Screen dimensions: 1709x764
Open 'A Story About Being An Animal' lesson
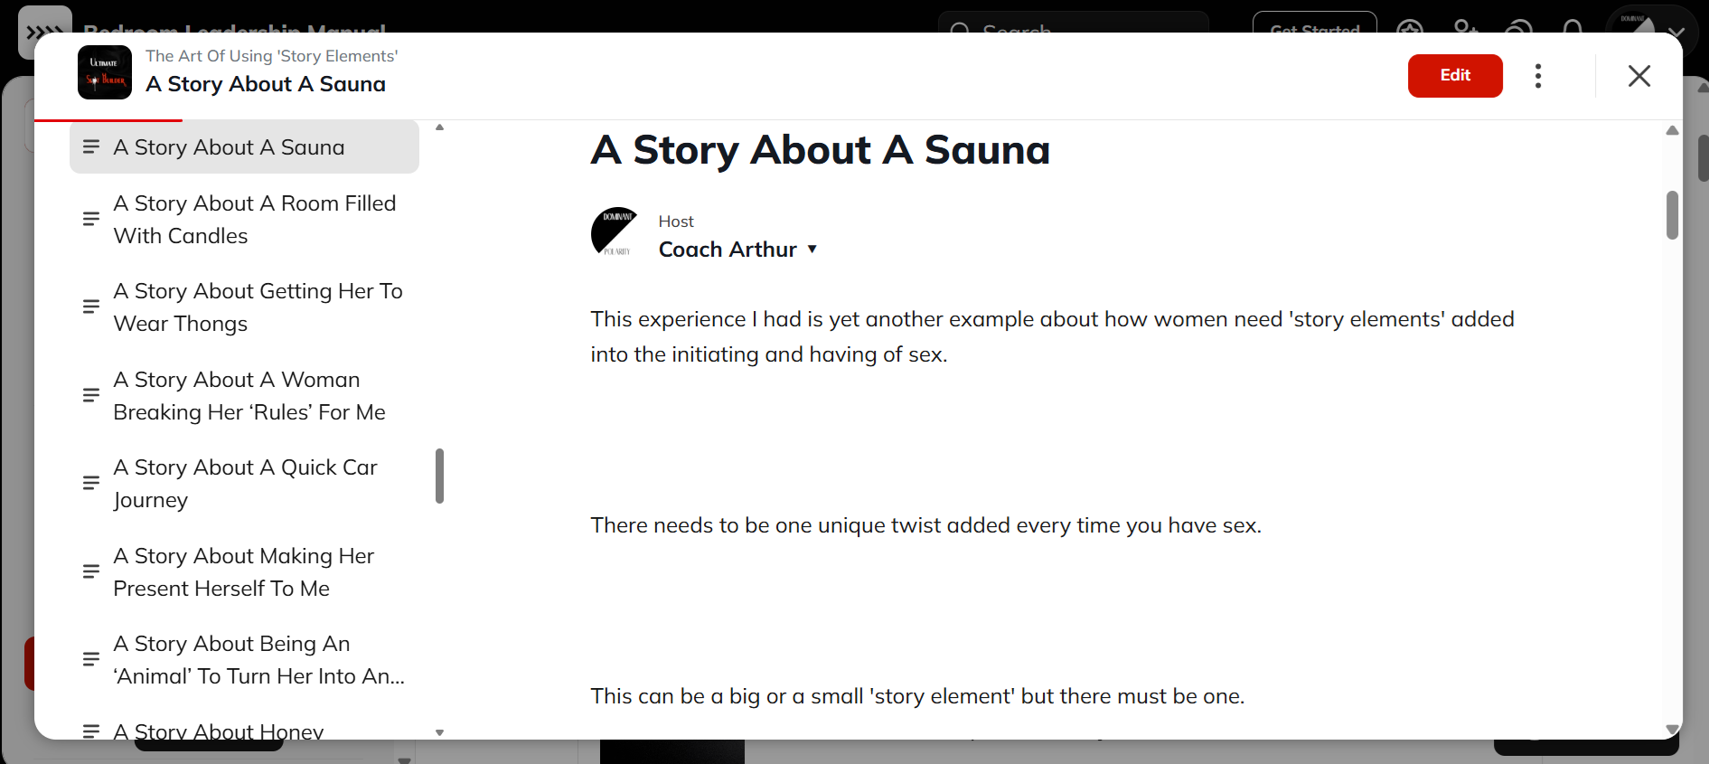[x=258, y=660]
